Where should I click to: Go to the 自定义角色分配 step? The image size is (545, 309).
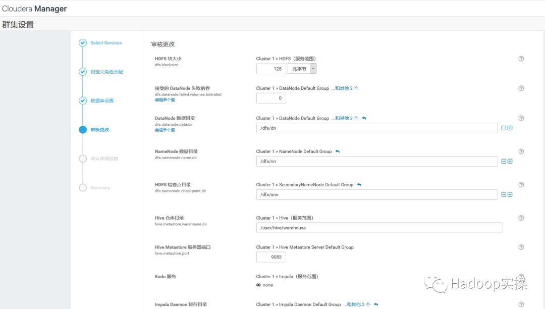pos(106,72)
